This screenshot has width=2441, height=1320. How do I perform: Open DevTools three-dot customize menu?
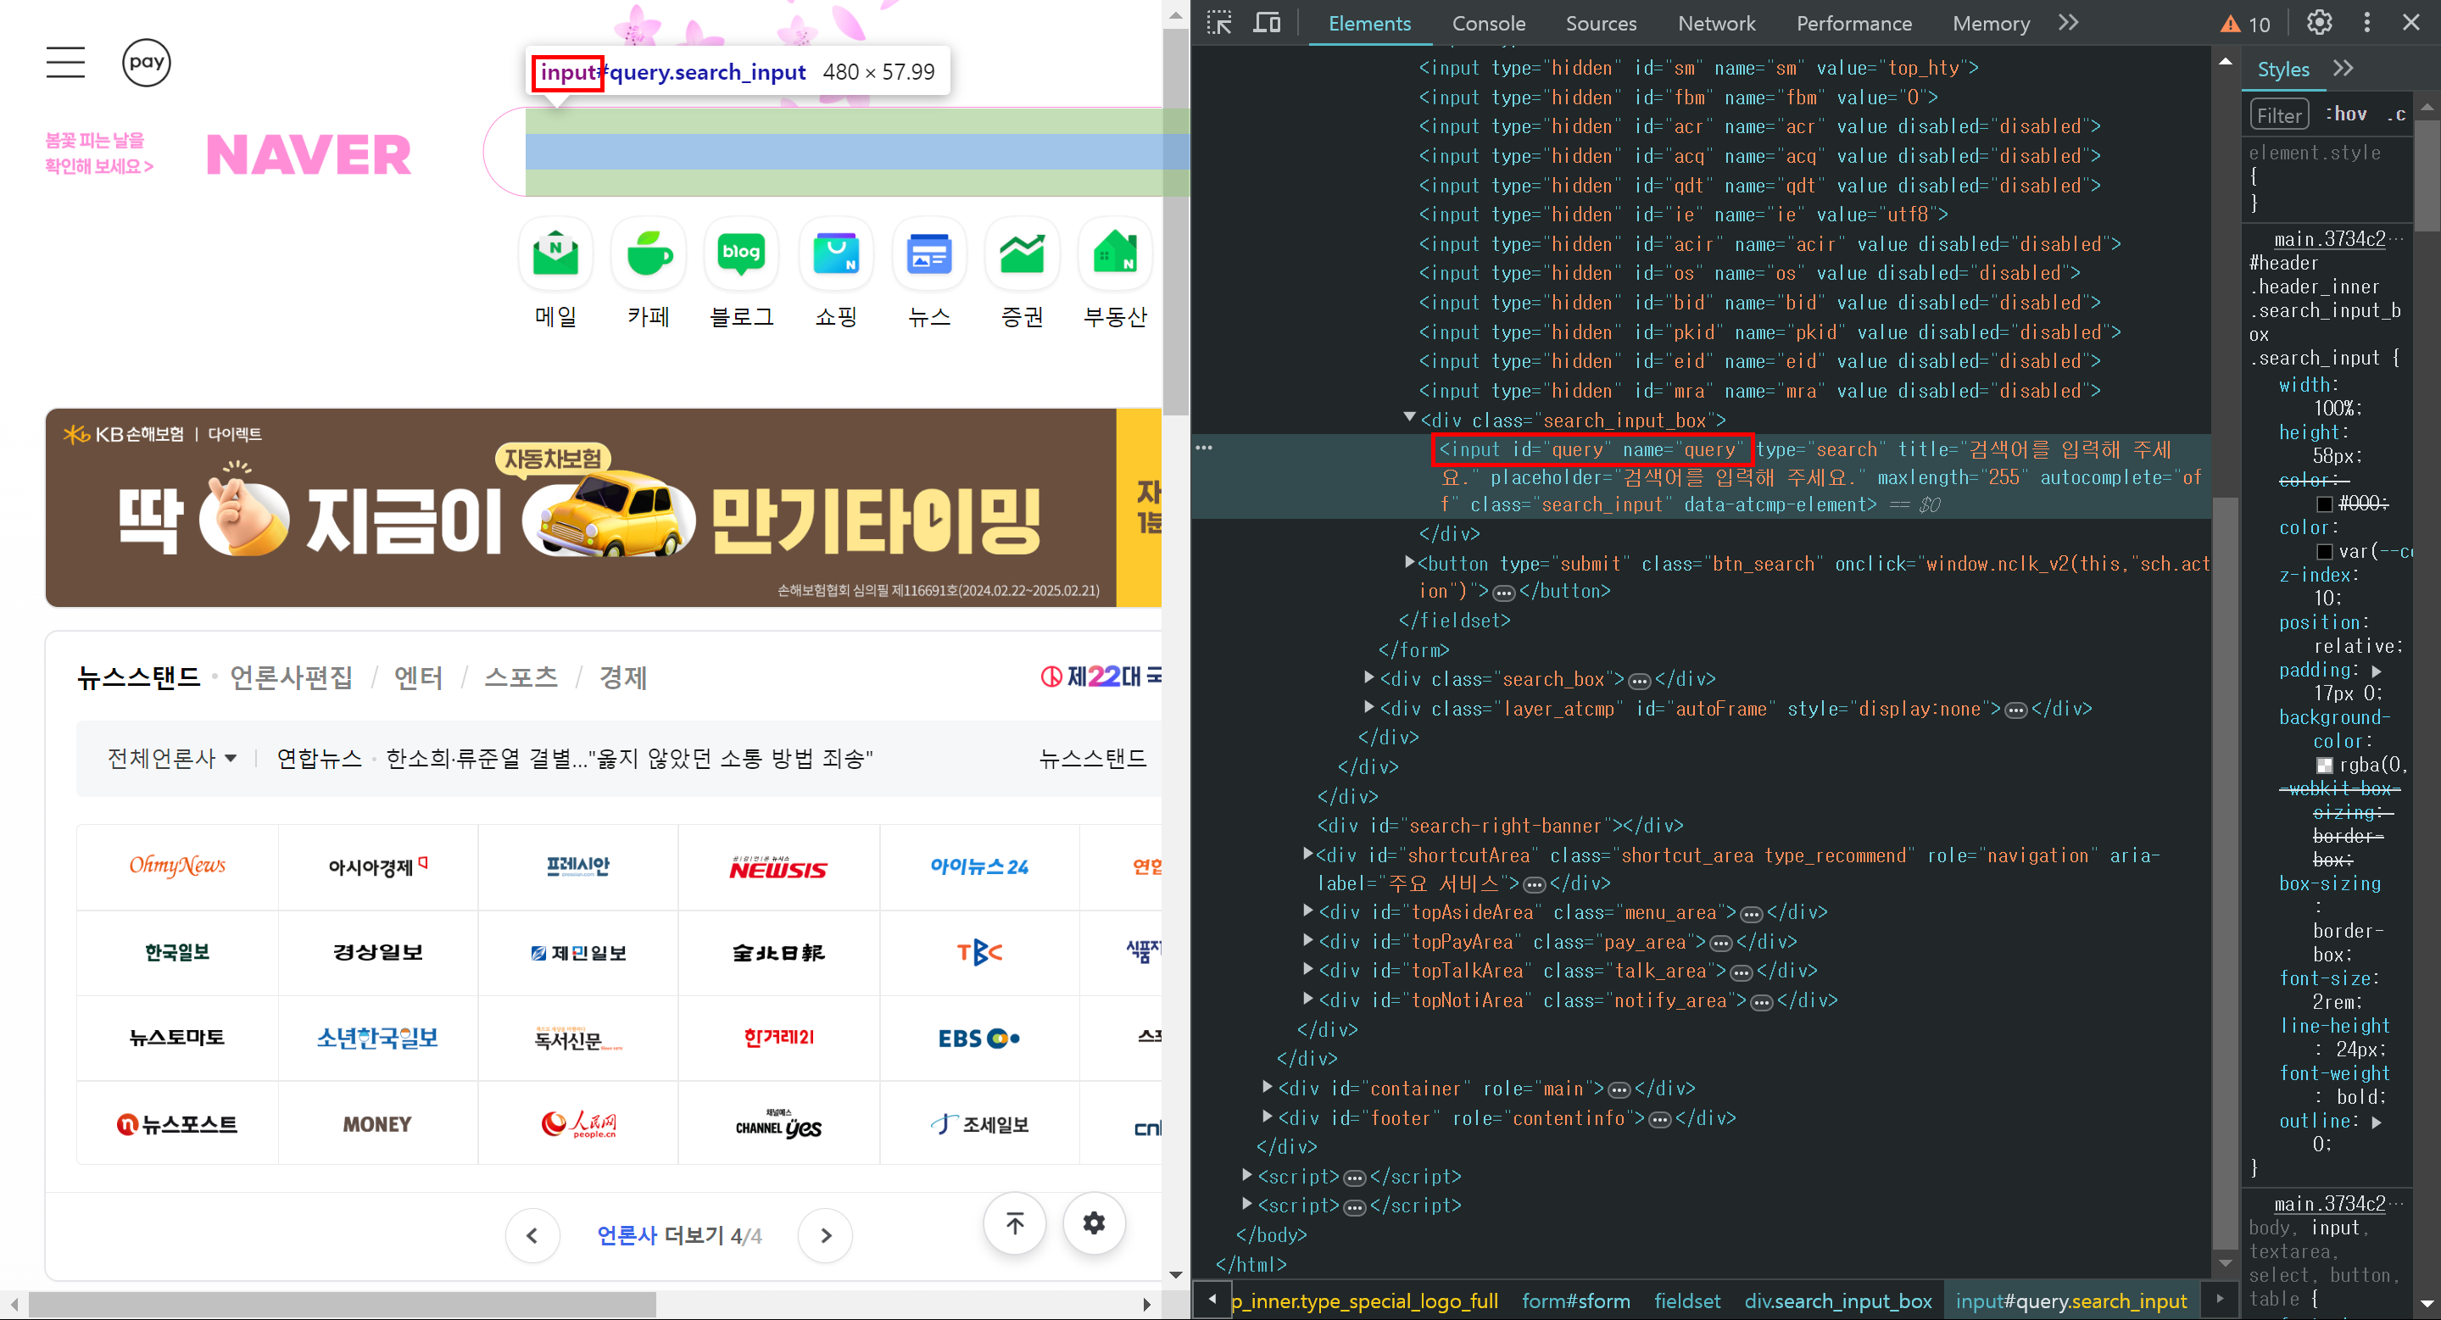(x=2367, y=23)
